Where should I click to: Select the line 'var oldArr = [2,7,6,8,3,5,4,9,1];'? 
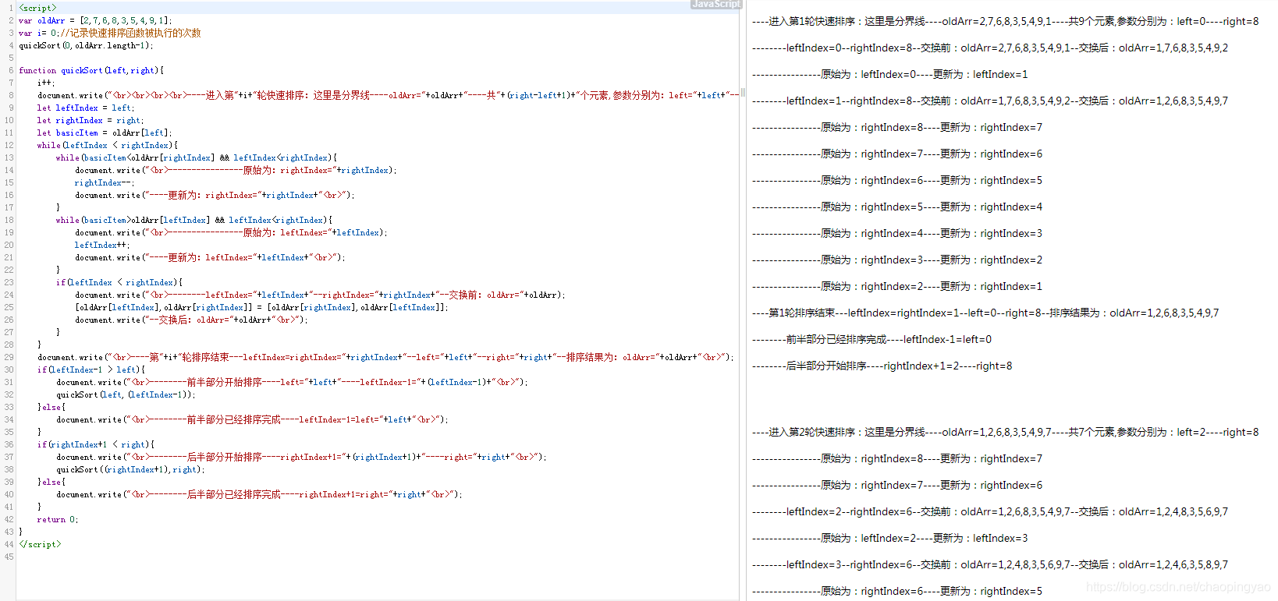click(x=95, y=20)
